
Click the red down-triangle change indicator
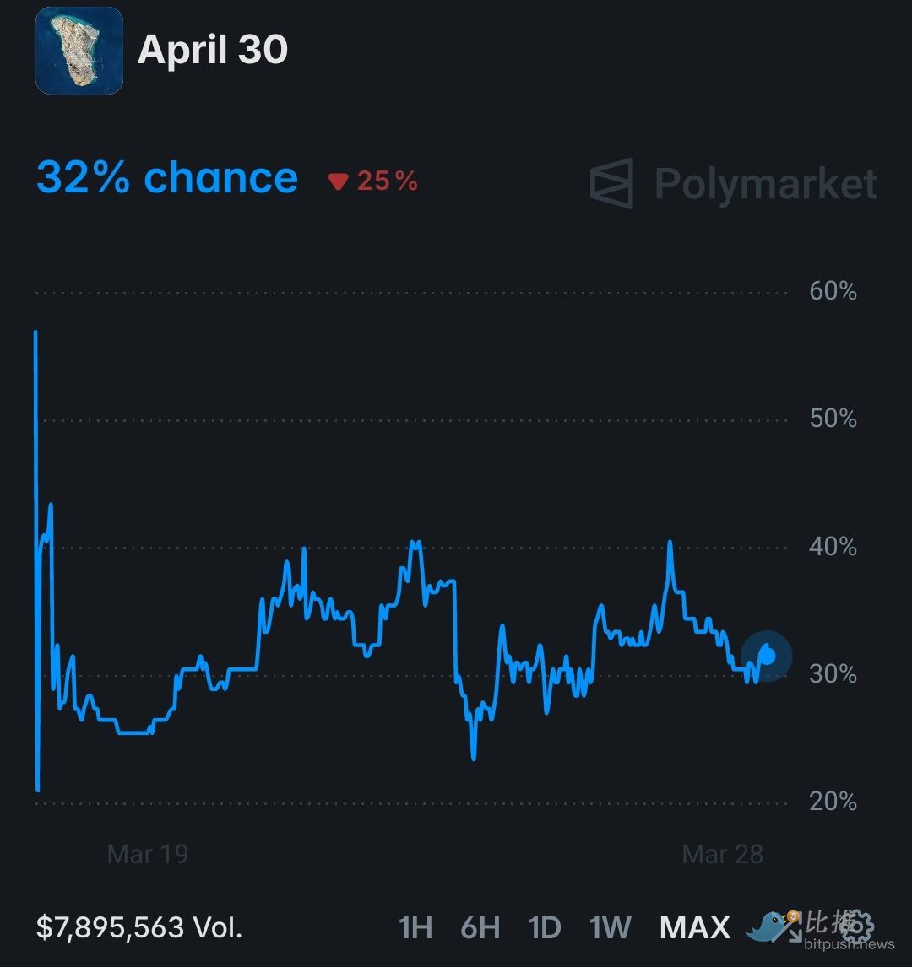tap(339, 181)
